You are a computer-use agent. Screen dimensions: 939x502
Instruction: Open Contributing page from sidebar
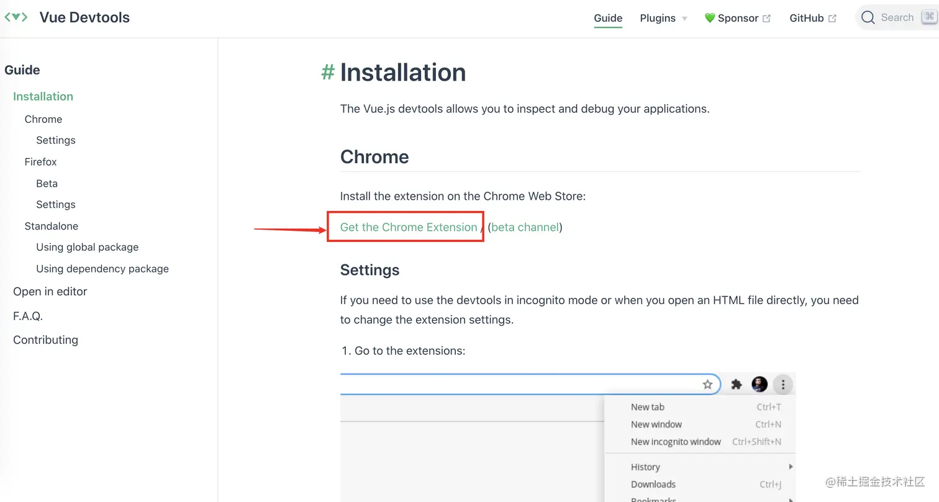pos(45,340)
